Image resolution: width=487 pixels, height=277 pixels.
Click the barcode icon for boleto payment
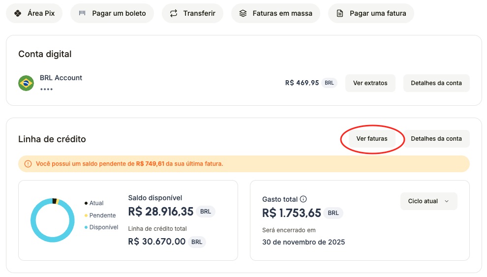coord(82,13)
